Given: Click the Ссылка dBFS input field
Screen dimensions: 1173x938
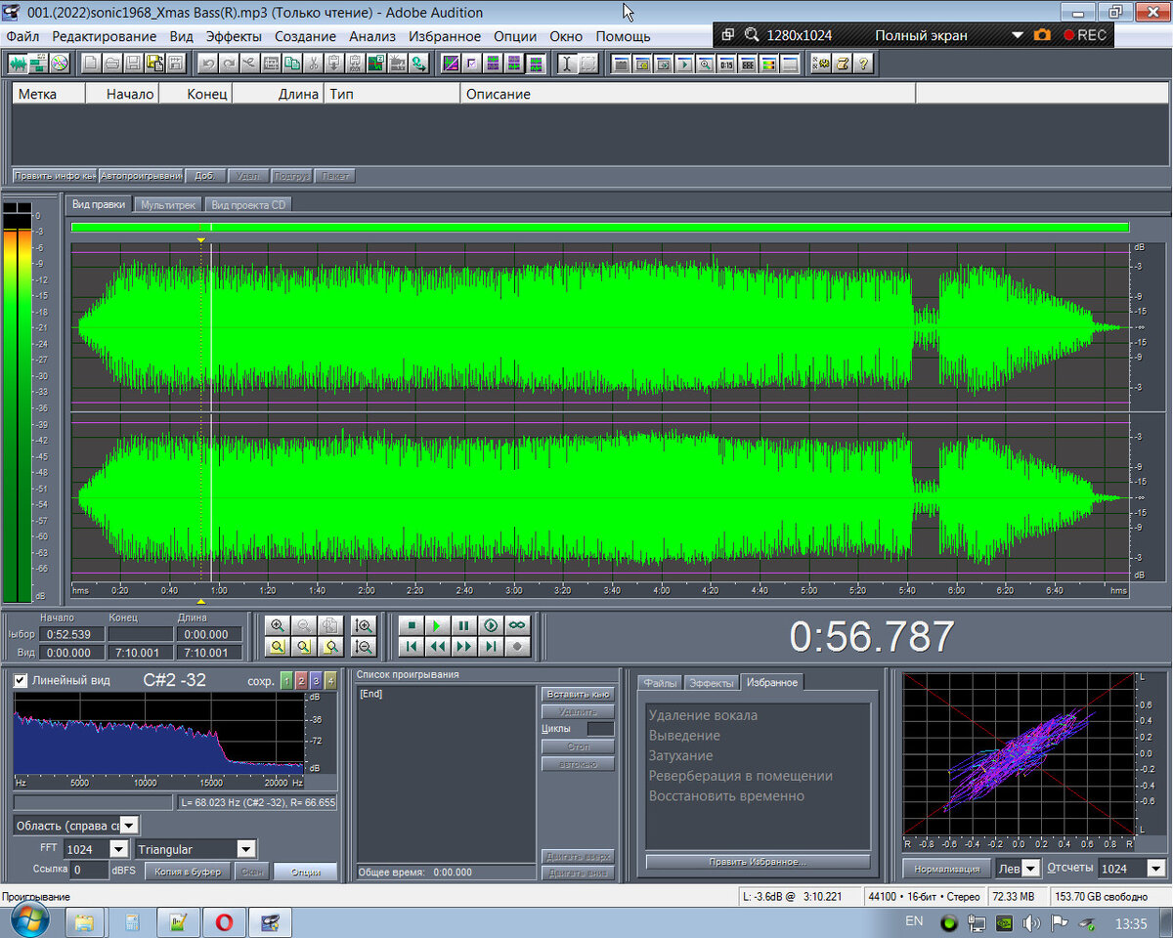Looking at the screenshot, I should coord(90,871).
